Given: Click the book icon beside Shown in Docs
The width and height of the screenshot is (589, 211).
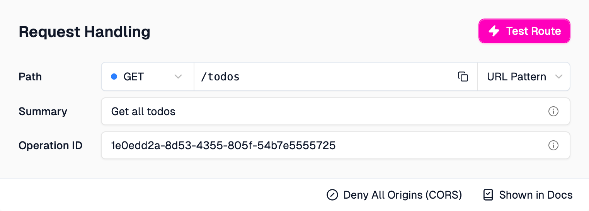Looking at the screenshot, I should point(489,195).
